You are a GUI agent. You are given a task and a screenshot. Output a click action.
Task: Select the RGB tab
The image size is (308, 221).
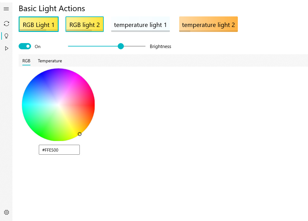[x=26, y=61]
